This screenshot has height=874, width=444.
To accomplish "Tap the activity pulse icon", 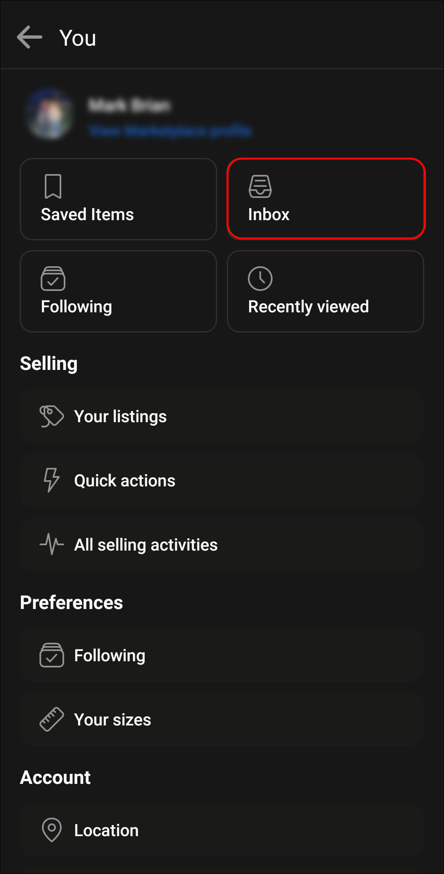I will [x=51, y=544].
